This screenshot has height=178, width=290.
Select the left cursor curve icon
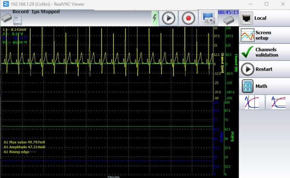pos(251,102)
